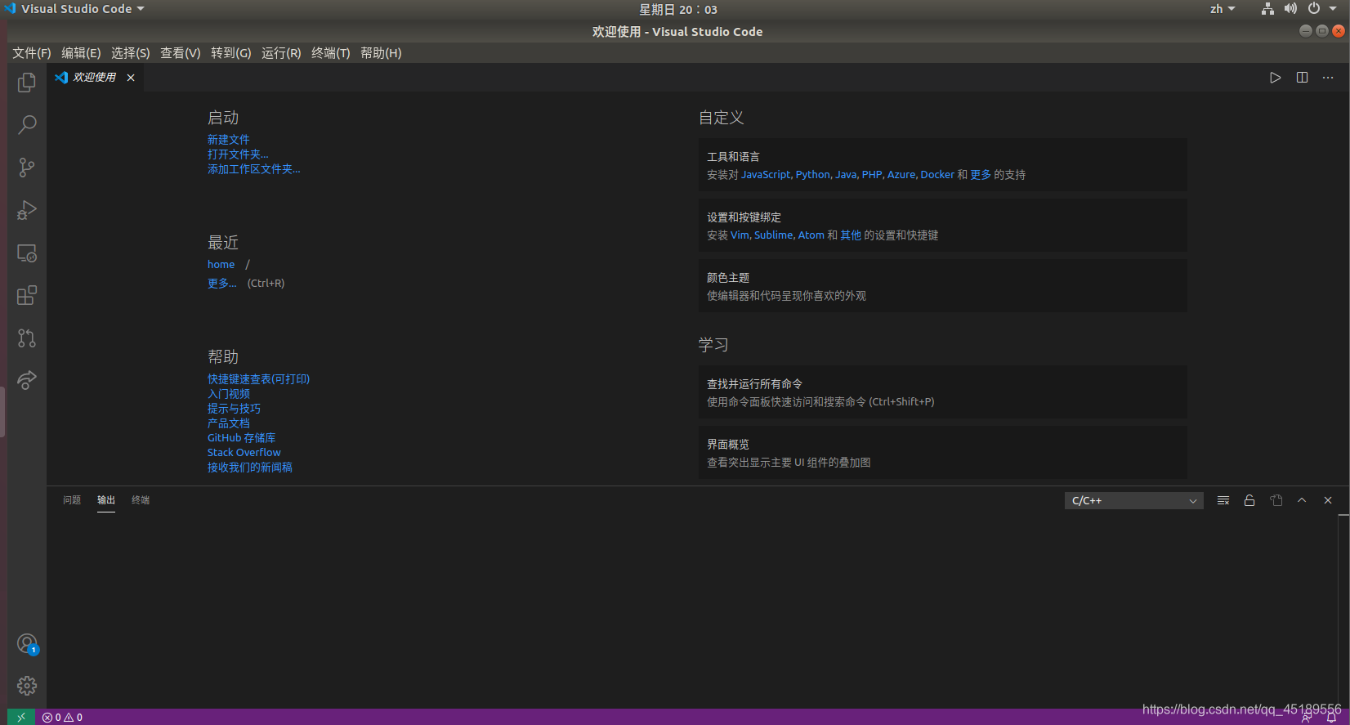Split the editor to the right
Screen dimensions: 1350x725
pyautogui.click(x=1302, y=78)
